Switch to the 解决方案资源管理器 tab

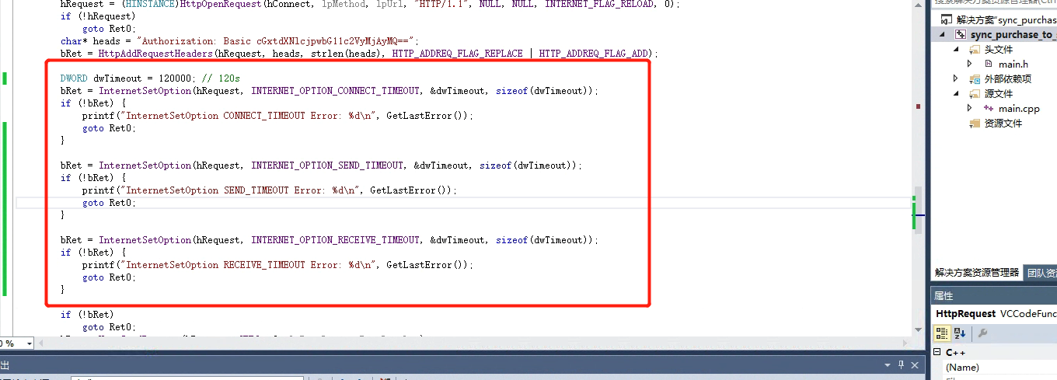tap(976, 272)
